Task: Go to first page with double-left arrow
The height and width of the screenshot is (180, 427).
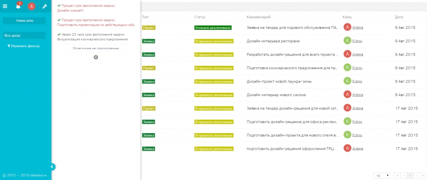Action: click(397, 176)
